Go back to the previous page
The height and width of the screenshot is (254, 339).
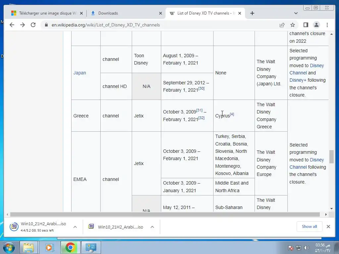click(x=12, y=25)
